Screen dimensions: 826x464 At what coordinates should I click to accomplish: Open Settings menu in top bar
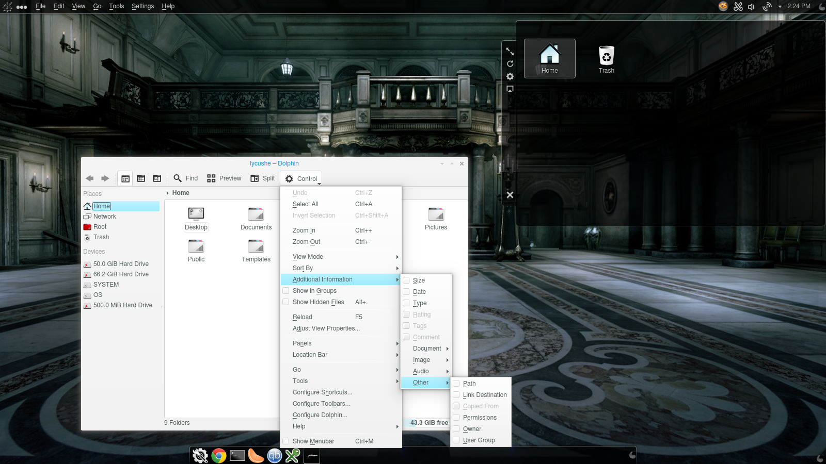142,6
